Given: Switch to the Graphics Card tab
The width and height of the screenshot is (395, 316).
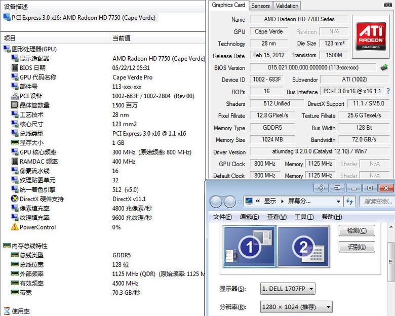Looking at the screenshot, I should [x=228, y=5].
